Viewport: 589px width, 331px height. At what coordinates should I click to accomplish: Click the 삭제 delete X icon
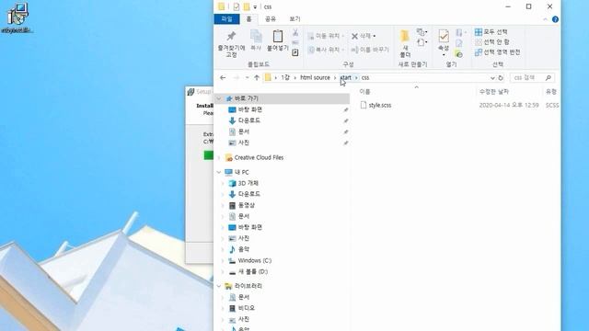tap(354, 36)
